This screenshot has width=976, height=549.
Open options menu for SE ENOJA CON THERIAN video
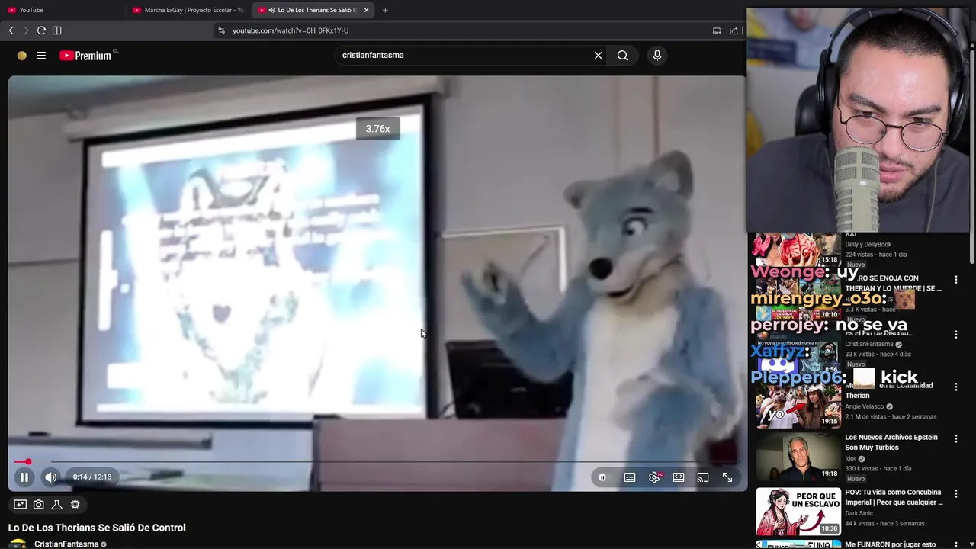coord(956,280)
